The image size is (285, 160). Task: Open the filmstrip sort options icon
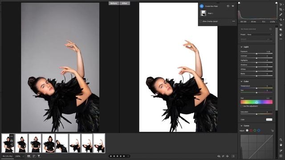(34, 156)
